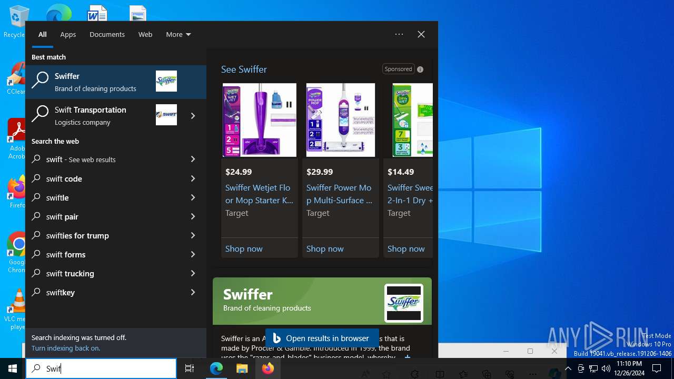Open 'Swiffer Power Mop Multi-Surface' link
674x379 pixels.
tap(339, 194)
